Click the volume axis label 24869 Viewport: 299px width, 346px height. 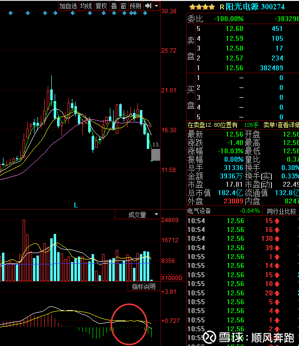click(169, 220)
